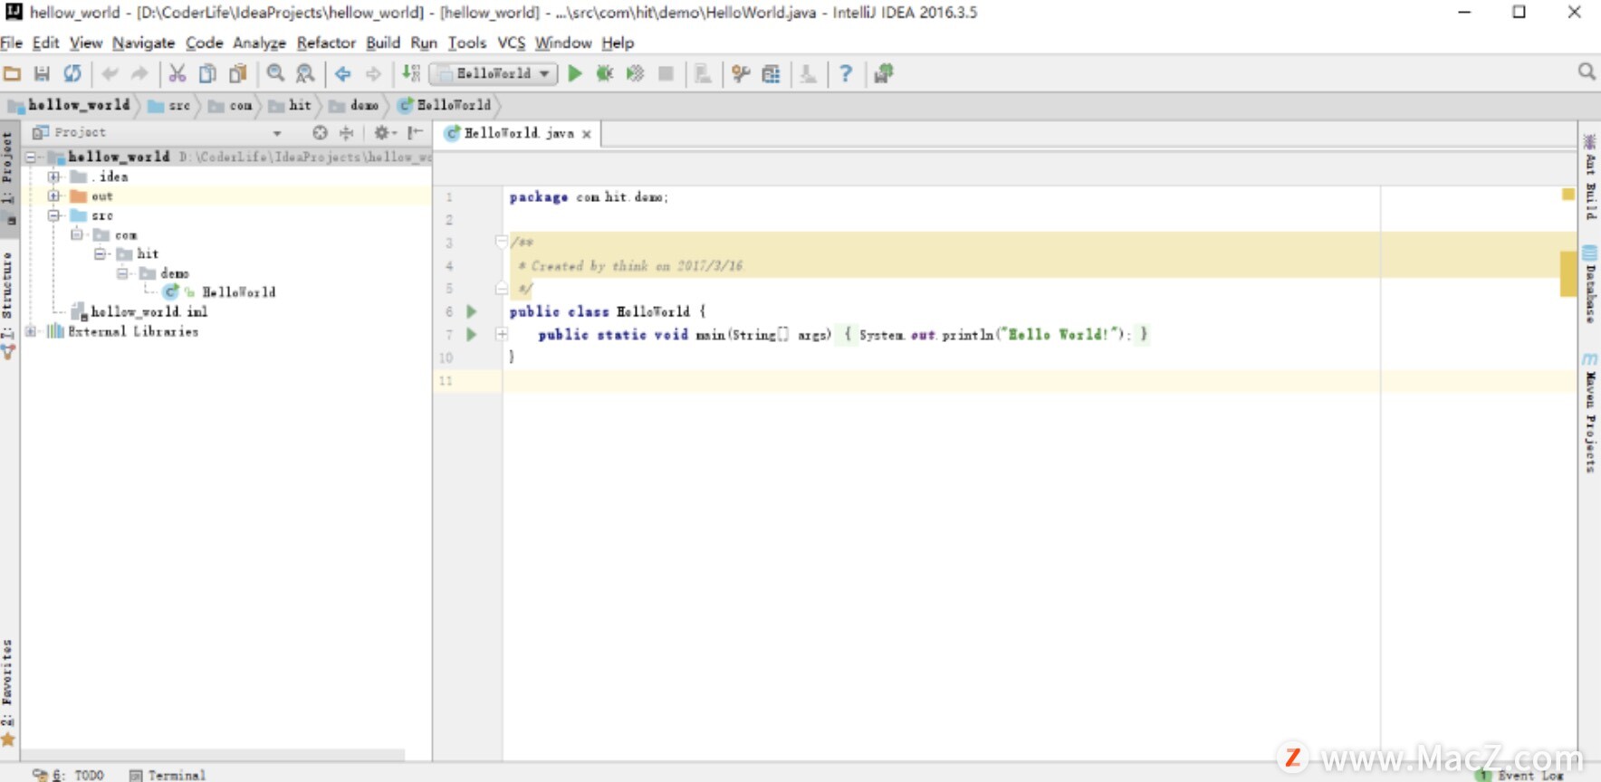
Task: Redo action using the toolbar arrow
Action: 139,74
